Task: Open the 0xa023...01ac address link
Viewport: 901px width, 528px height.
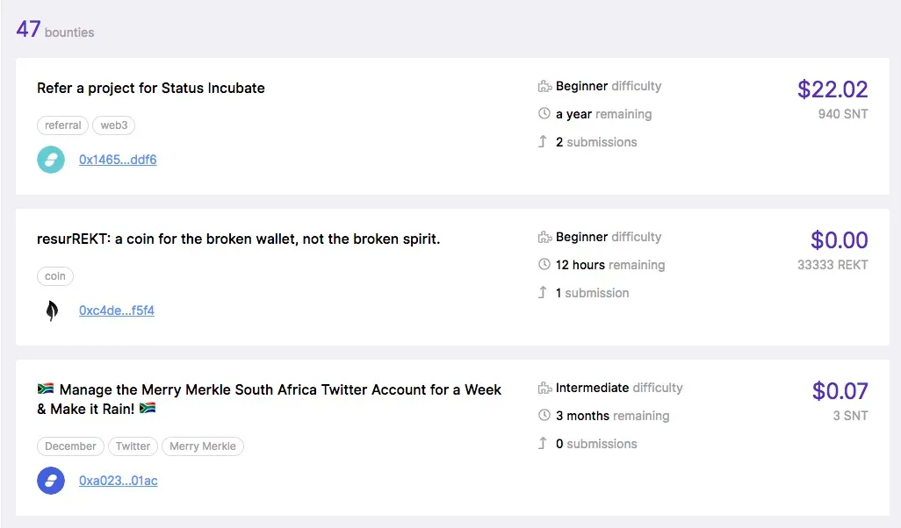Action: pyautogui.click(x=119, y=481)
